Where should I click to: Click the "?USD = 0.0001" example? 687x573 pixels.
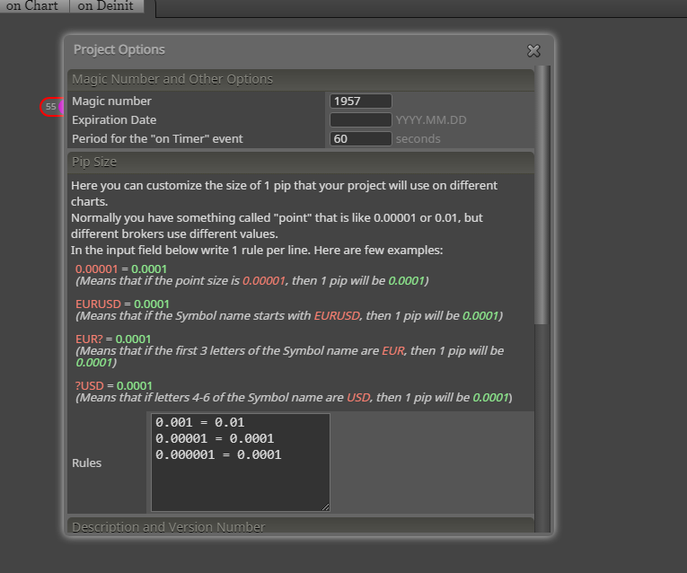point(113,386)
